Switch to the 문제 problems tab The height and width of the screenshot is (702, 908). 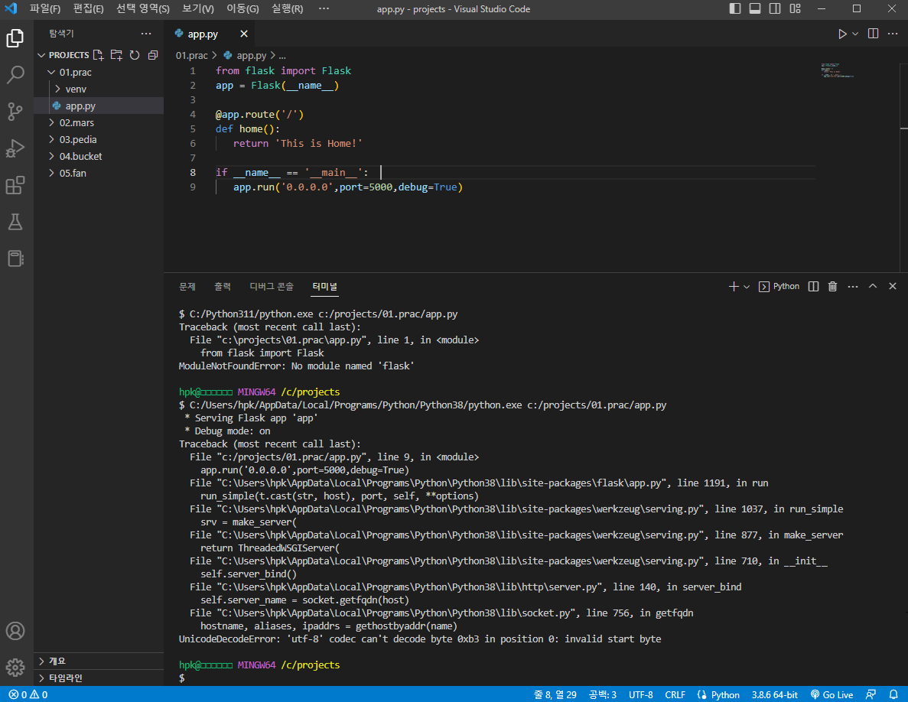(187, 287)
